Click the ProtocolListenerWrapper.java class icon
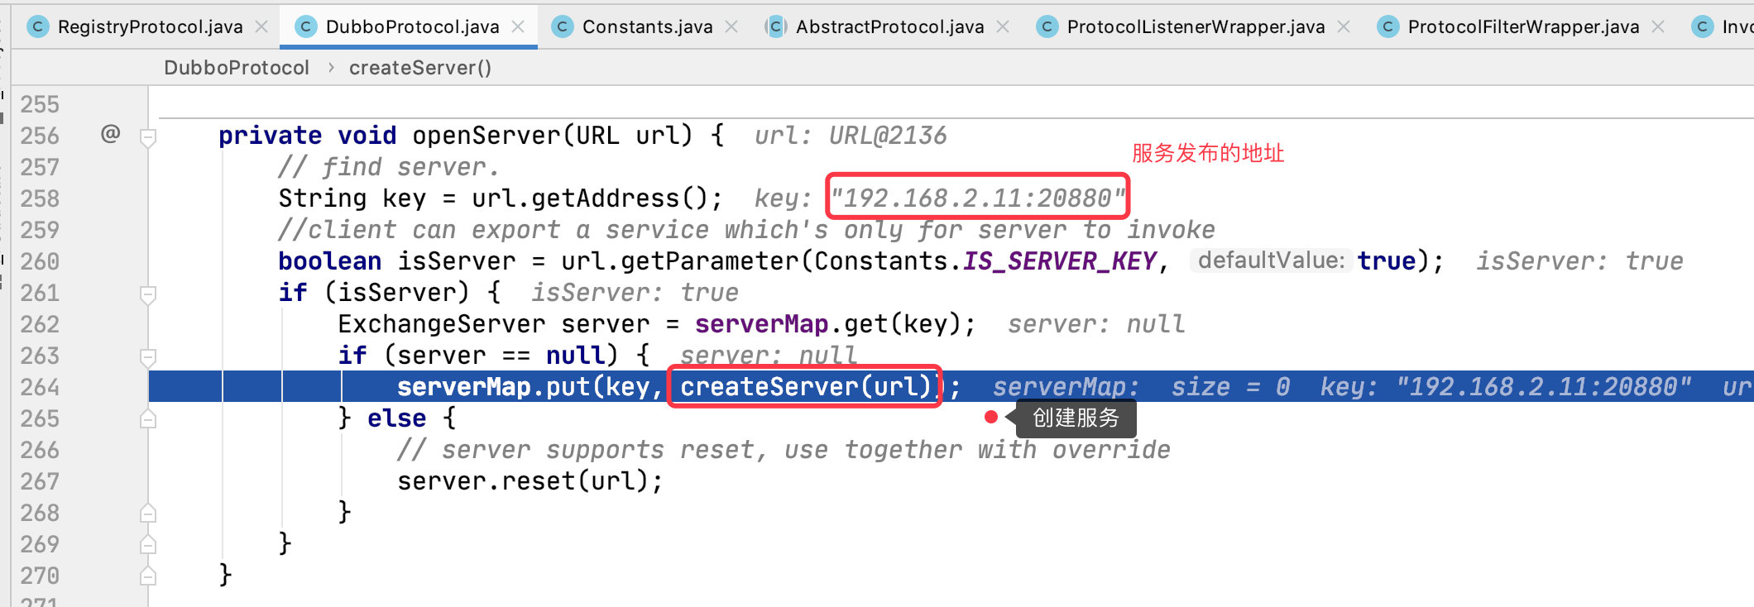The image size is (1754, 607). click(1047, 26)
